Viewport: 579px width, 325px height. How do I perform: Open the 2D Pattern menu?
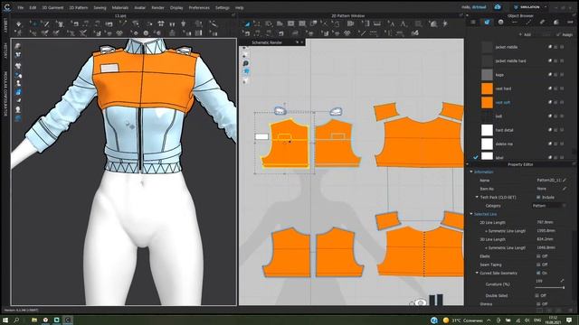coord(79,7)
